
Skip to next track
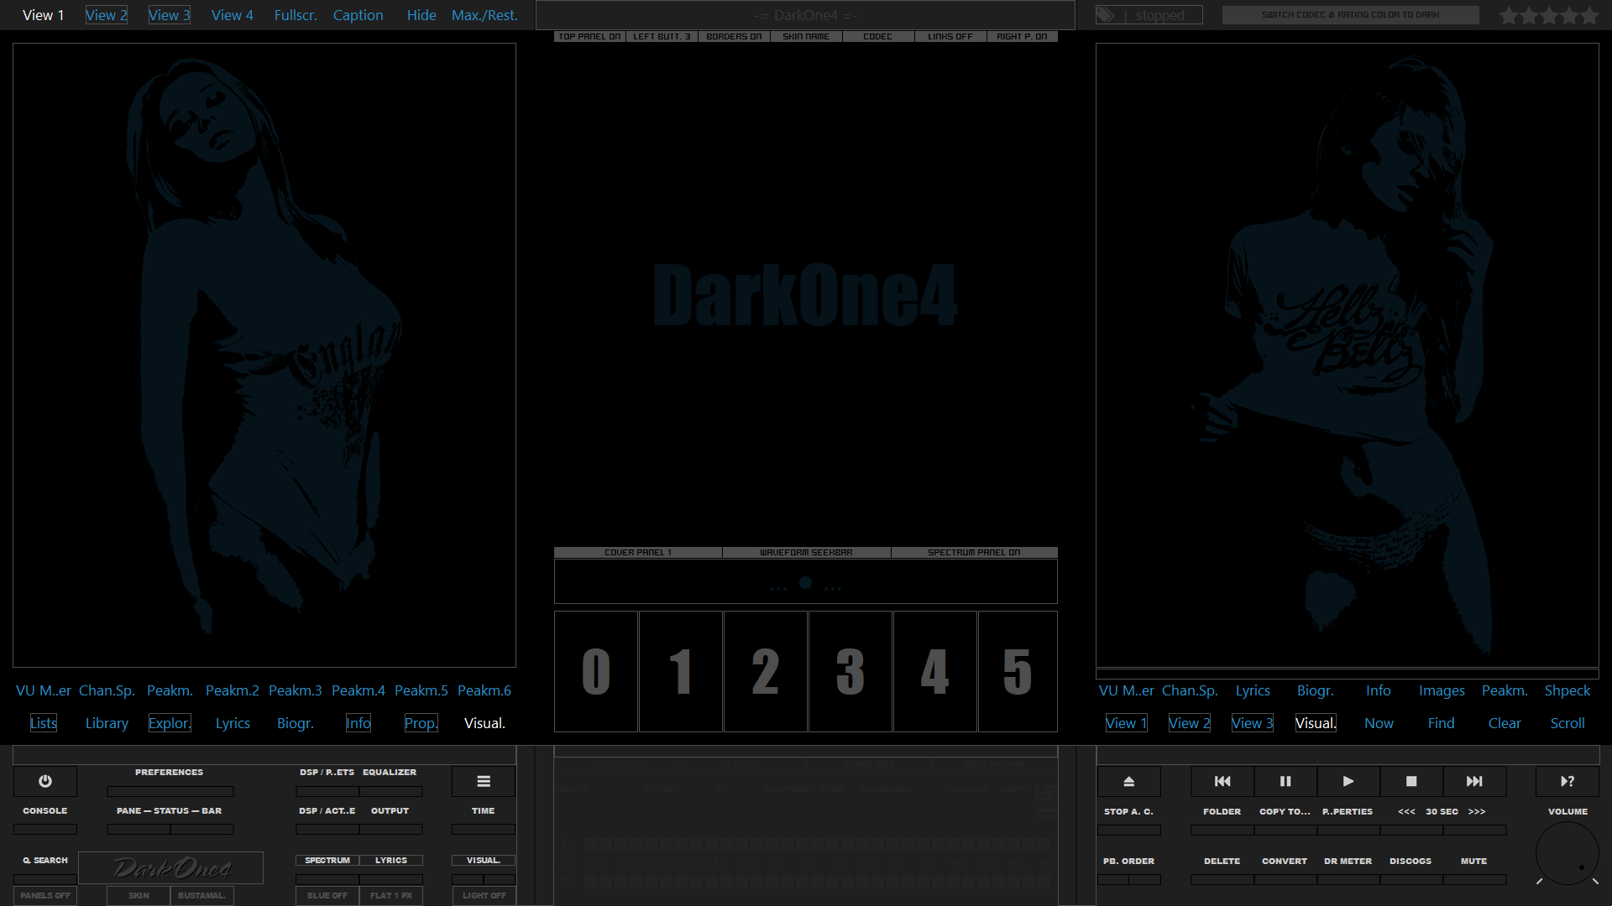point(1474,781)
